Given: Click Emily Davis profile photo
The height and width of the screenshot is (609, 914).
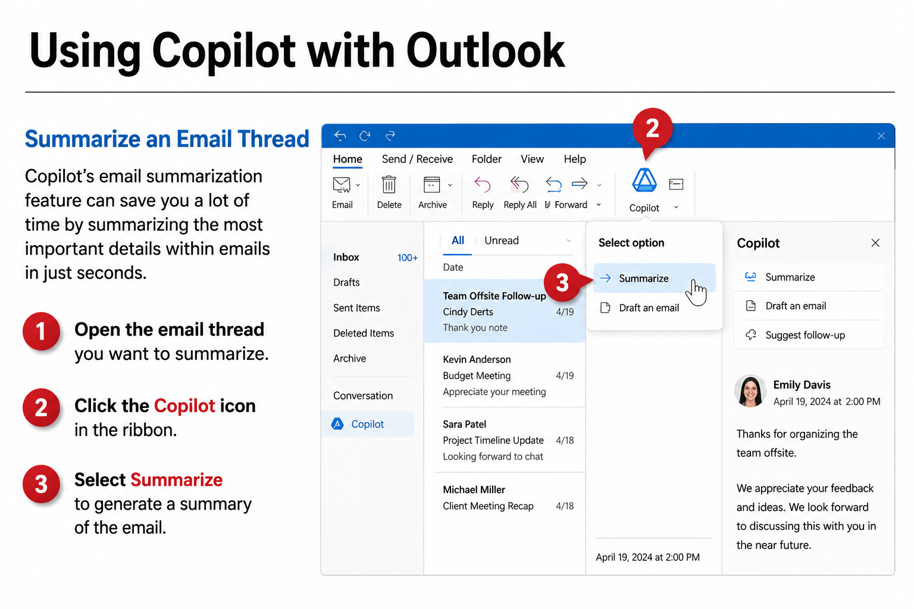Looking at the screenshot, I should (750, 391).
